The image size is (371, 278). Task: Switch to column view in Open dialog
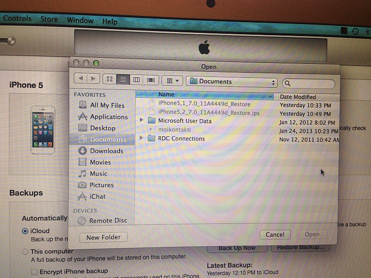(x=136, y=79)
